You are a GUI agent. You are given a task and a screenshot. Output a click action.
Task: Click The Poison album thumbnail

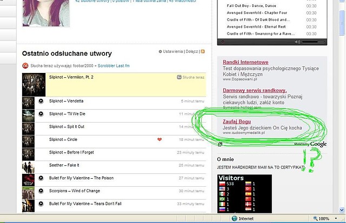[28, 180]
